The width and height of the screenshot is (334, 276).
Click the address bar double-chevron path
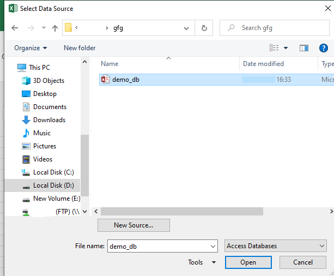[77, 27]
